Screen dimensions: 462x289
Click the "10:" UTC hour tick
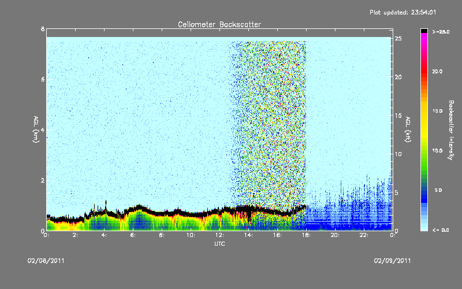191,235
